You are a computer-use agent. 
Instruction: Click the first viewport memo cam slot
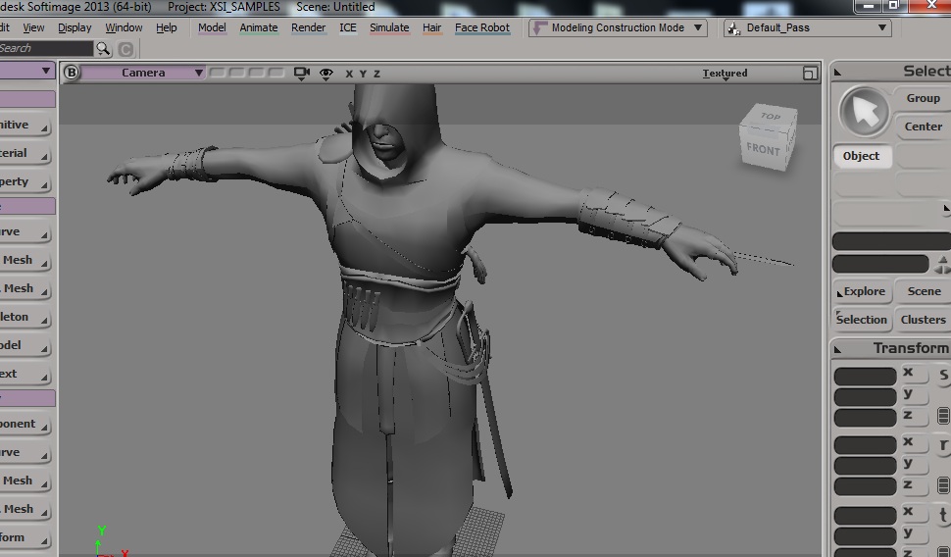[x=217, y=73]
